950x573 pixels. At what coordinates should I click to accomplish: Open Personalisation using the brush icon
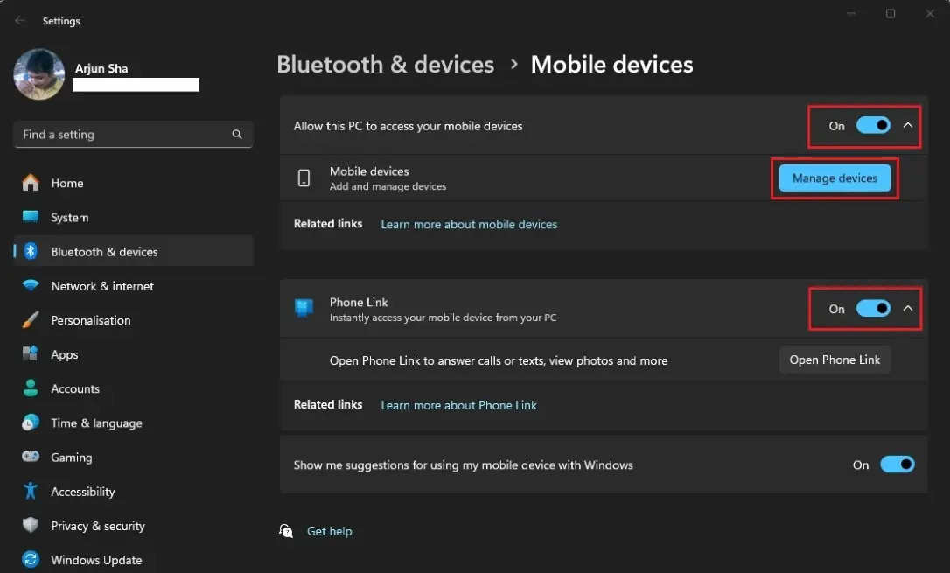29,319
